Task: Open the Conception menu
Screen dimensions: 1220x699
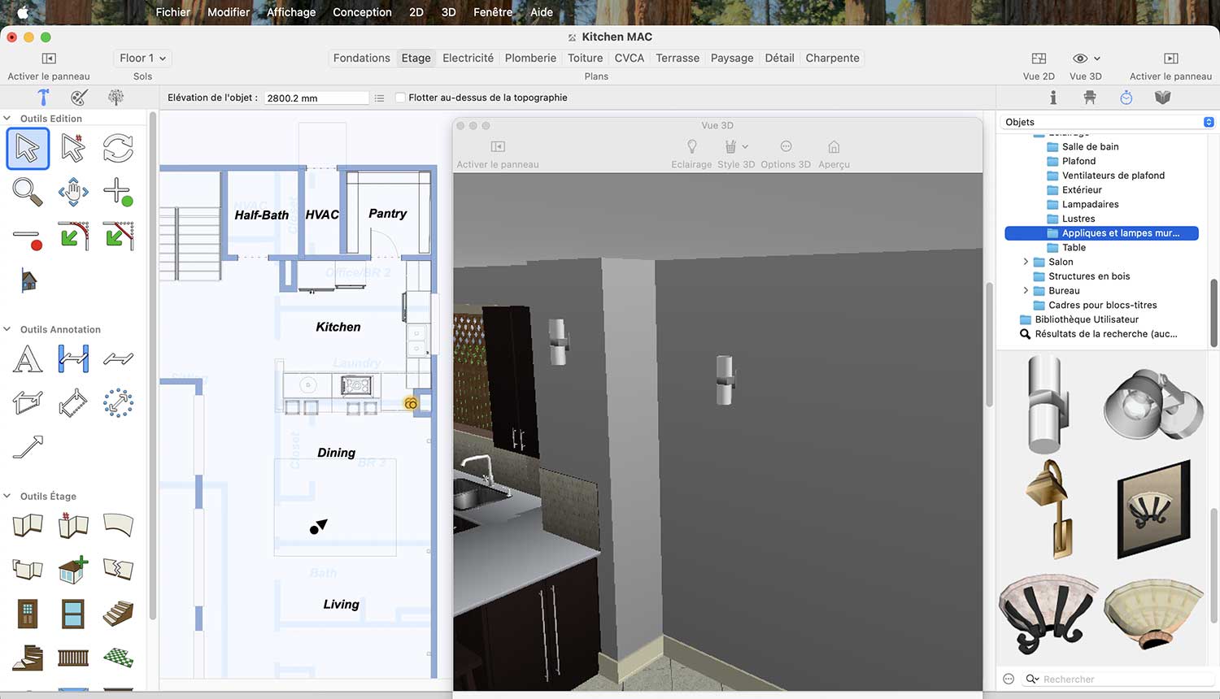Action: point(362,12)
